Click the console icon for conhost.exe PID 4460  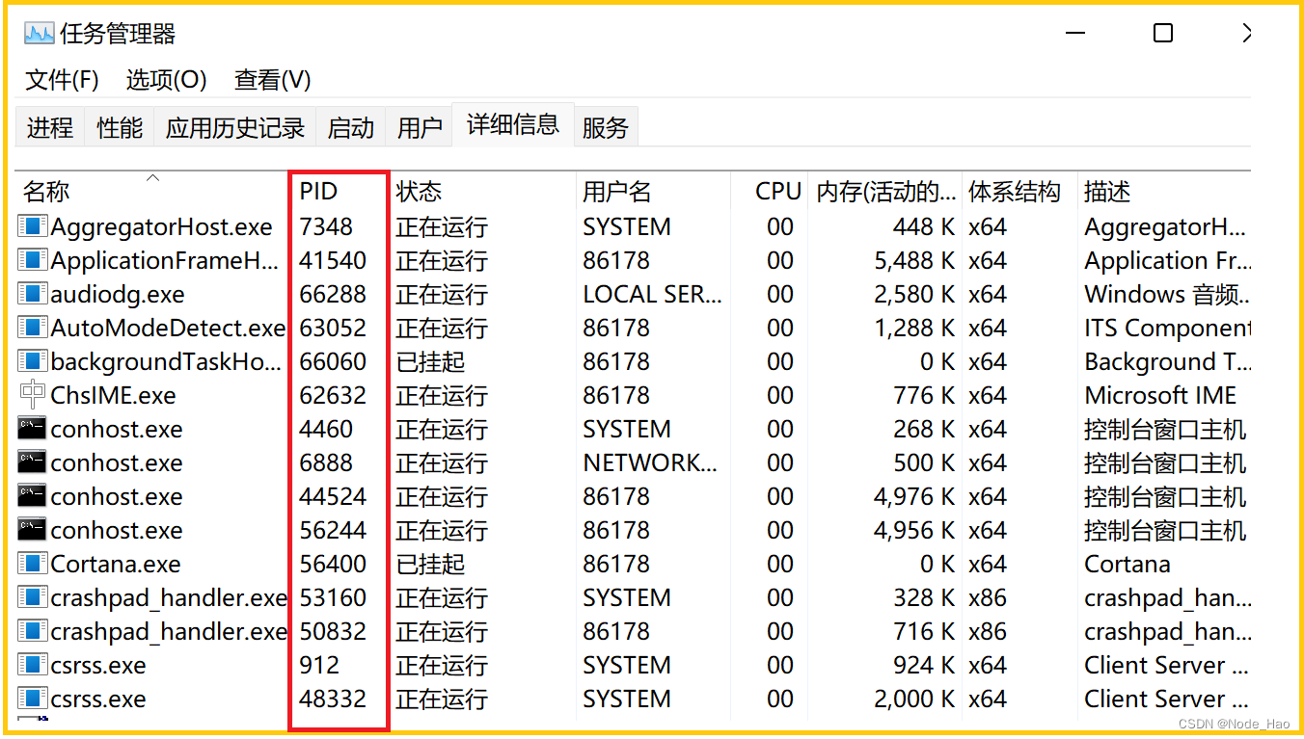[x=33, y=429]
